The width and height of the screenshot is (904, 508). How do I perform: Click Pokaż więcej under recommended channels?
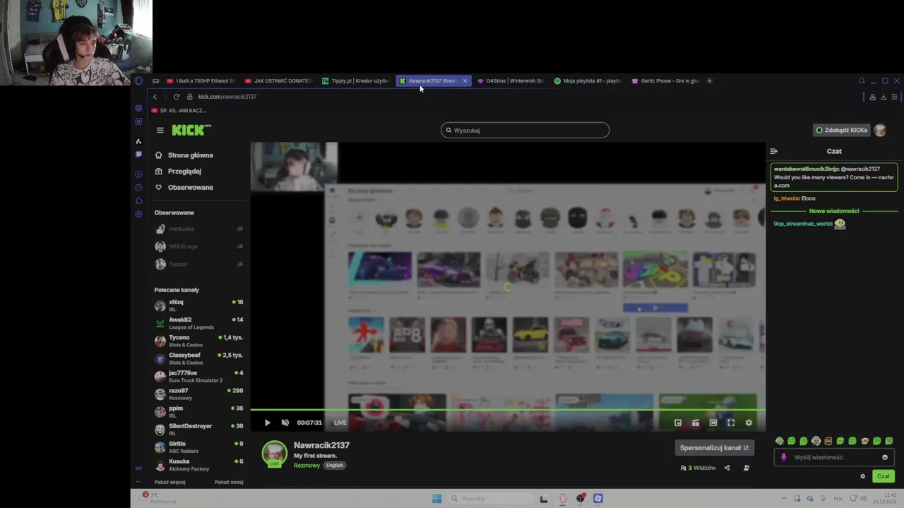click(170, 482)
